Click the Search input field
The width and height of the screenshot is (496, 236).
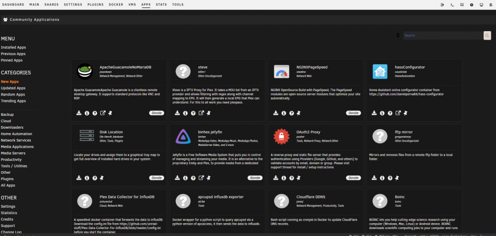[443, 35]
